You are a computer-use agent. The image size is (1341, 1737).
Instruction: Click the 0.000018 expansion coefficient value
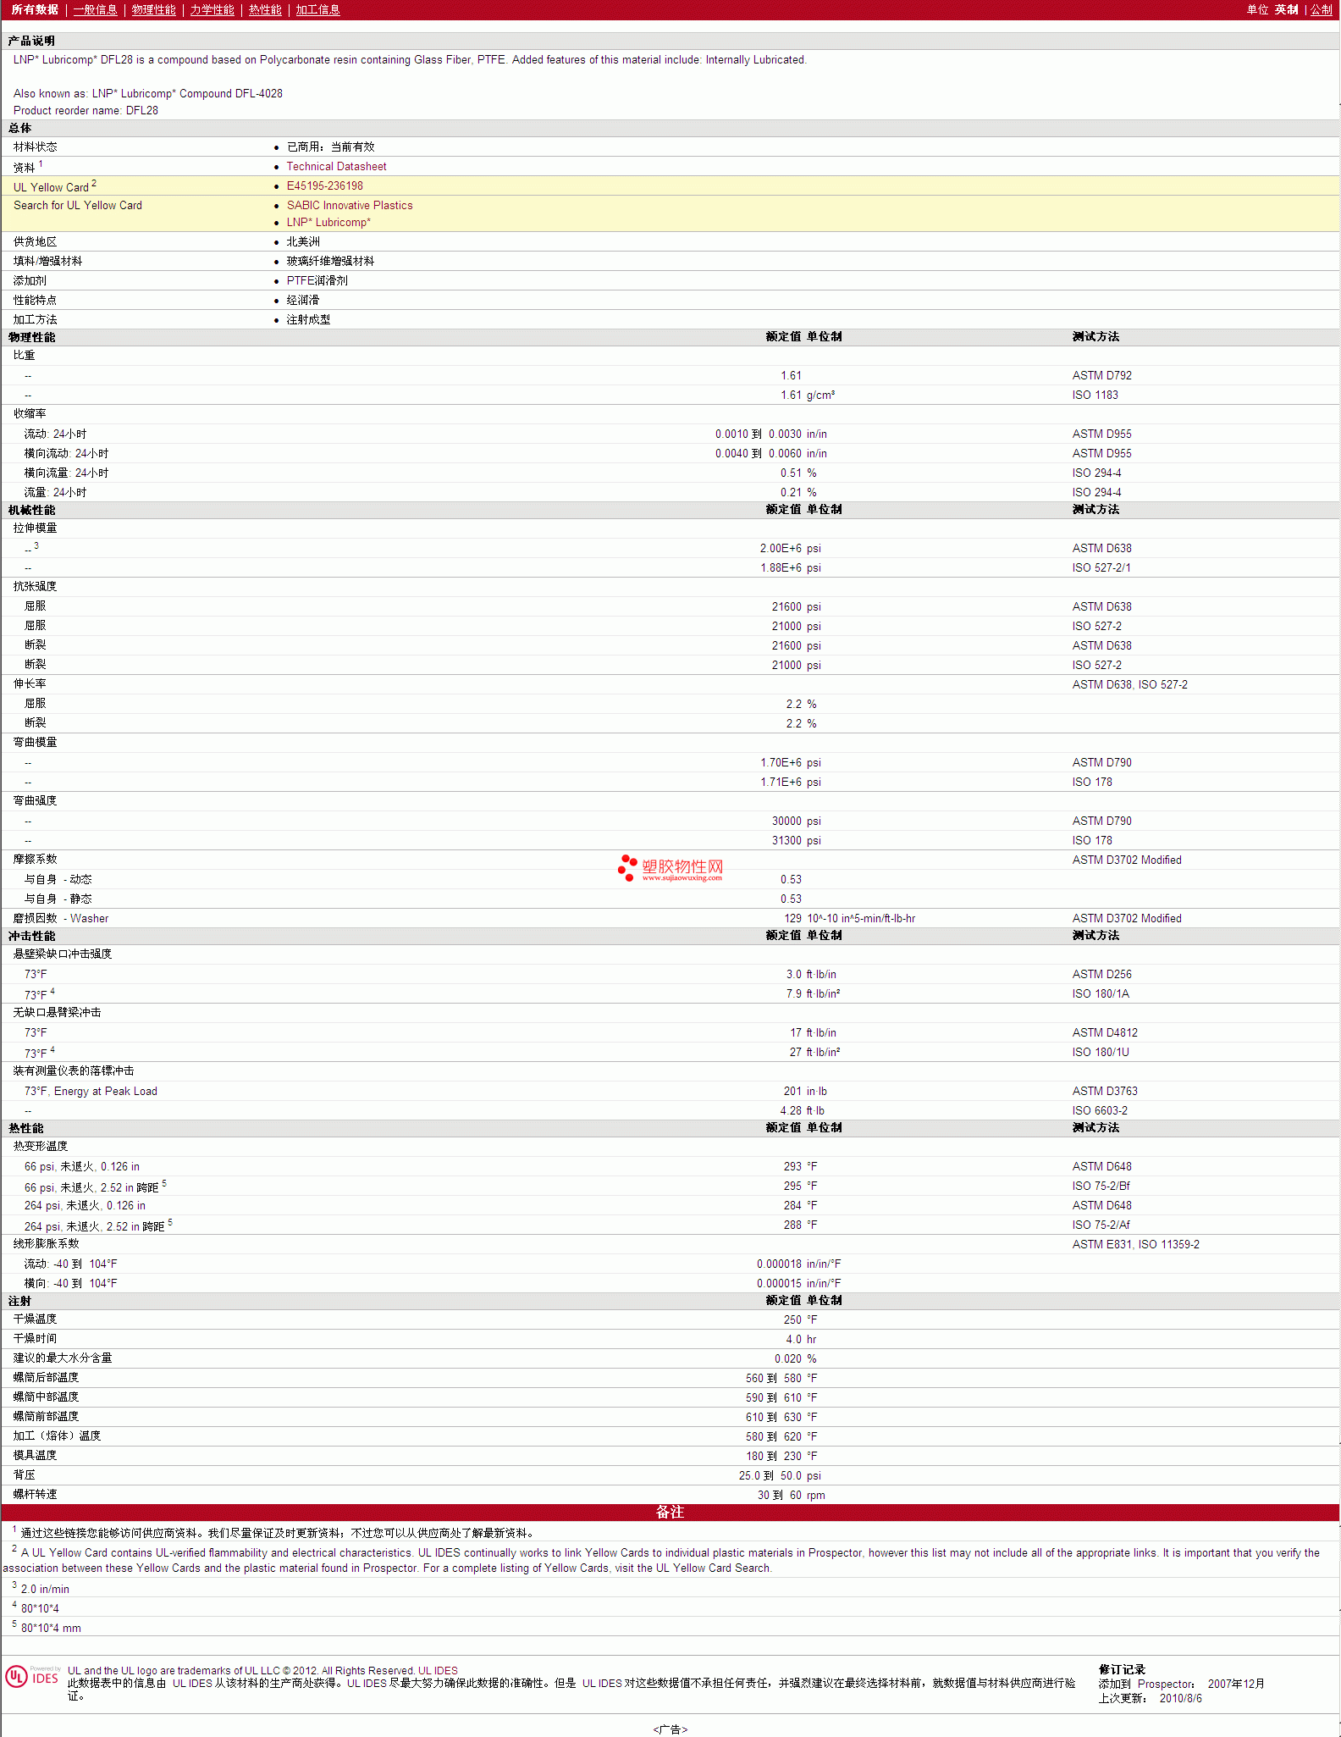pos(779,1264)
